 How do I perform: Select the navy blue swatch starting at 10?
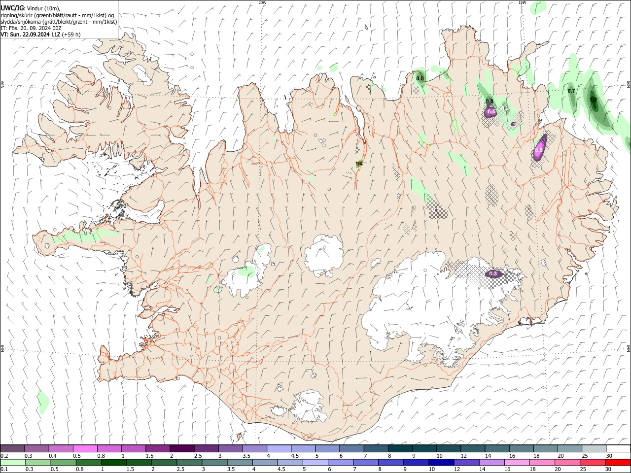[x=440, y=463]
